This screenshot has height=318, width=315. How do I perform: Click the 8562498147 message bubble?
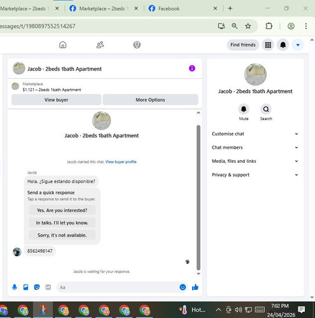click(x=39, y=251)
